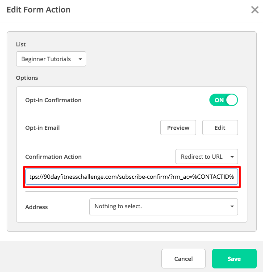Edit the opt-in email

[x=220, y=128]
